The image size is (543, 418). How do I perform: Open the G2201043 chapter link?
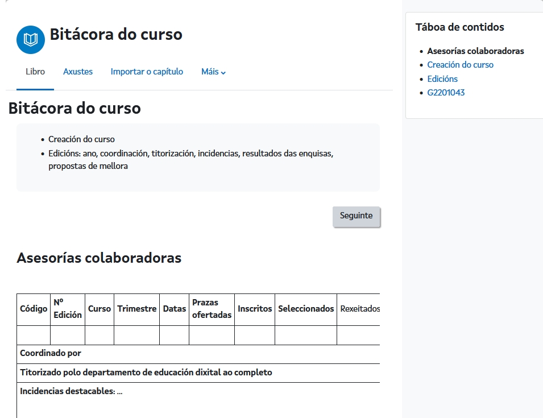pos(446,93)
